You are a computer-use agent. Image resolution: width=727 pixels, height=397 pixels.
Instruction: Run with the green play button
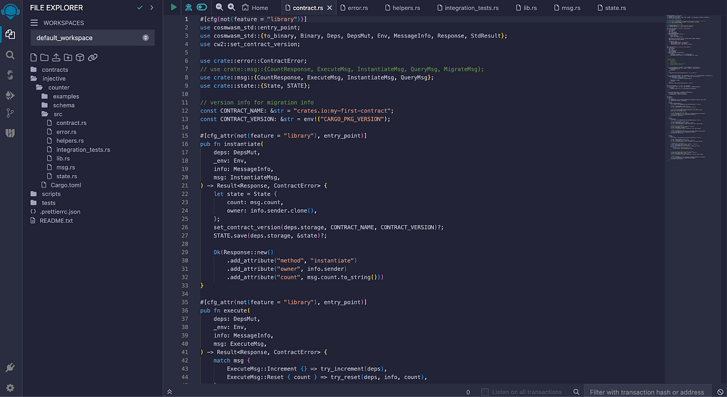[174, 7]
